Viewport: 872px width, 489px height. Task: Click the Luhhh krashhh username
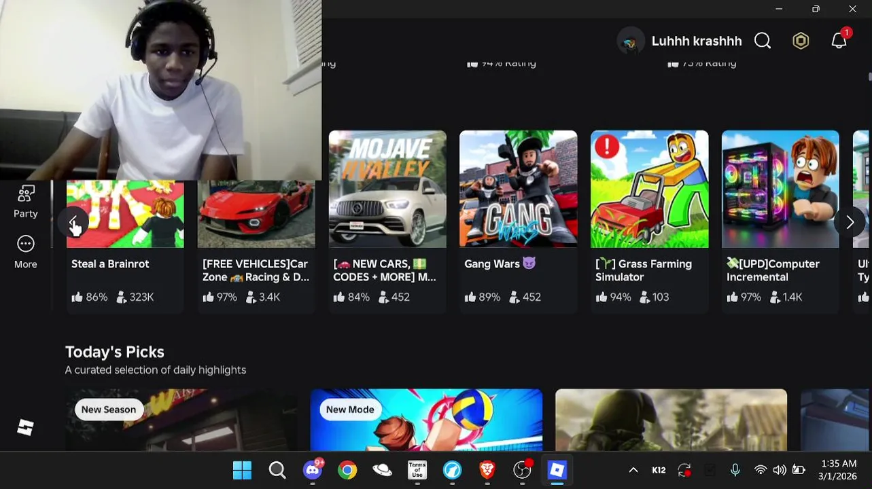pos(697,41)
